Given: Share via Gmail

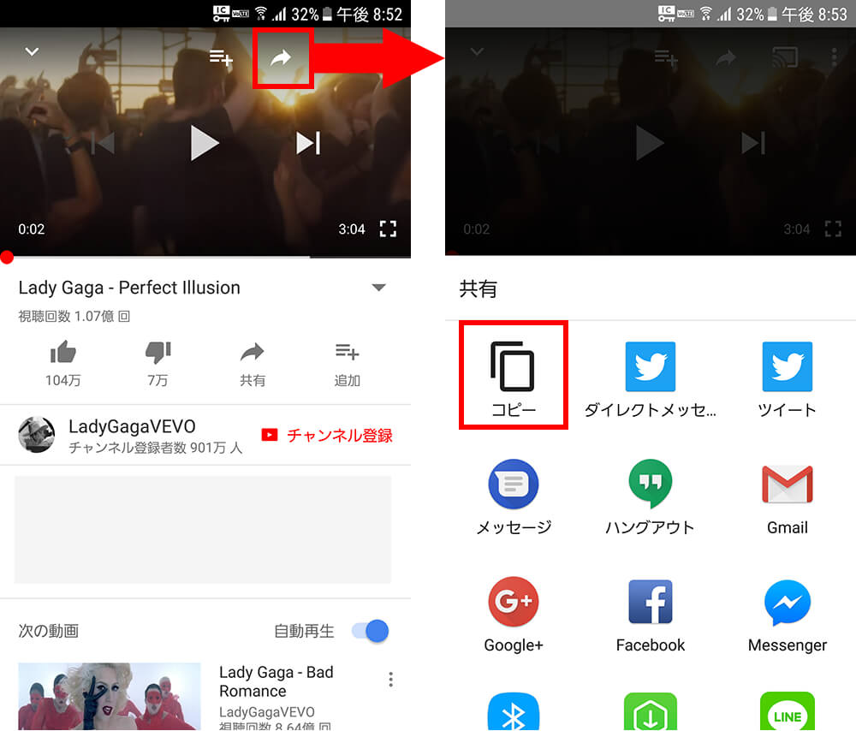Looking at the screenshot, I should 788,498.
